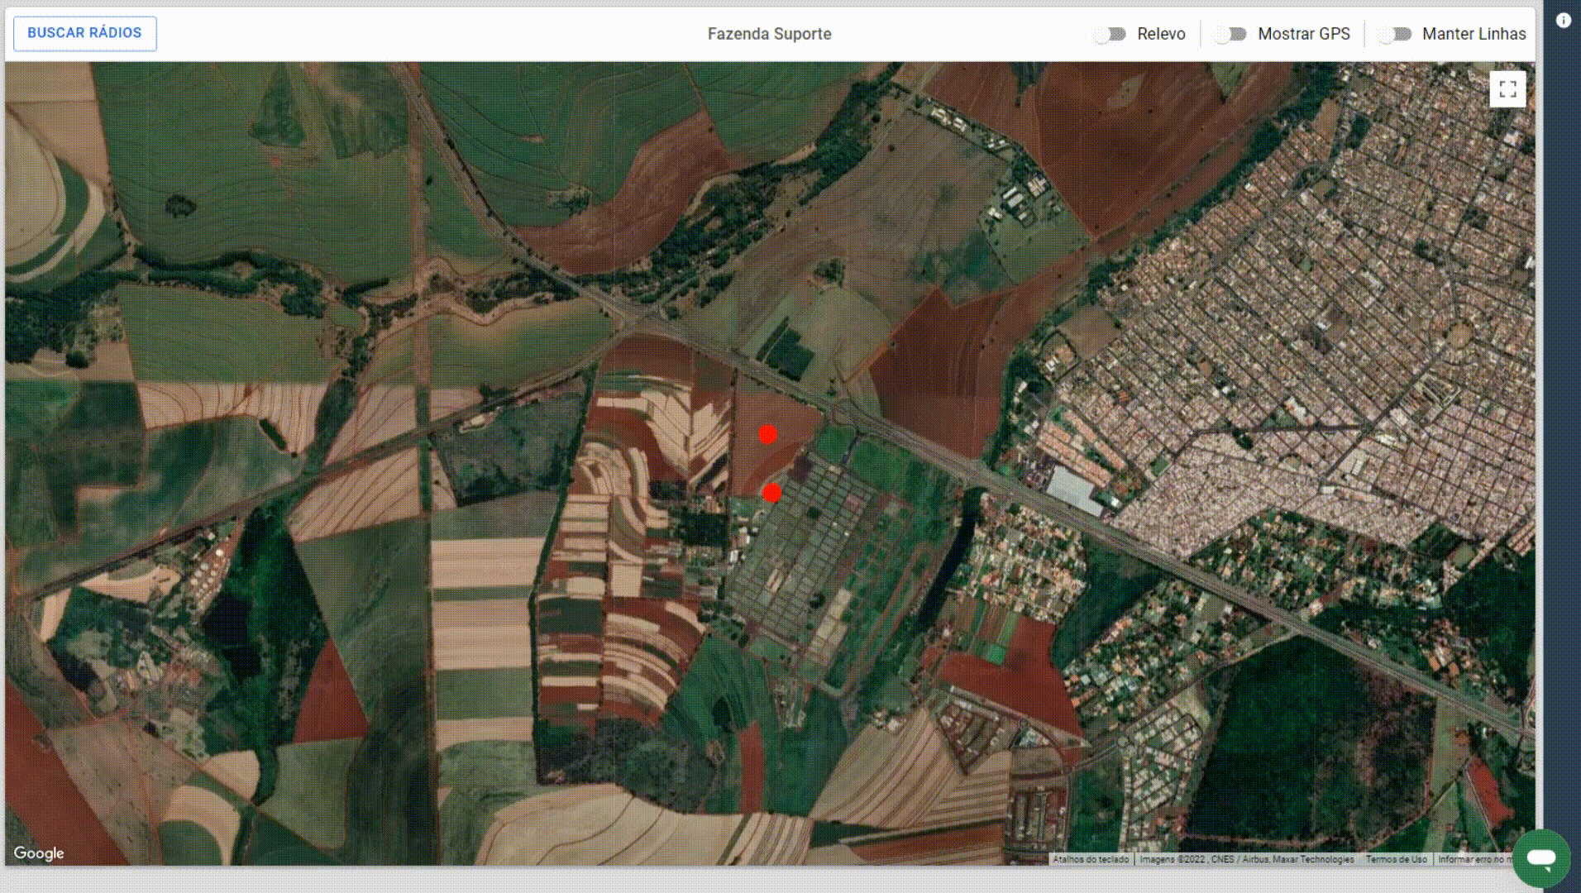Click the Relevo label text
Screen dimensions: 1581x893
coord(1161,34)
